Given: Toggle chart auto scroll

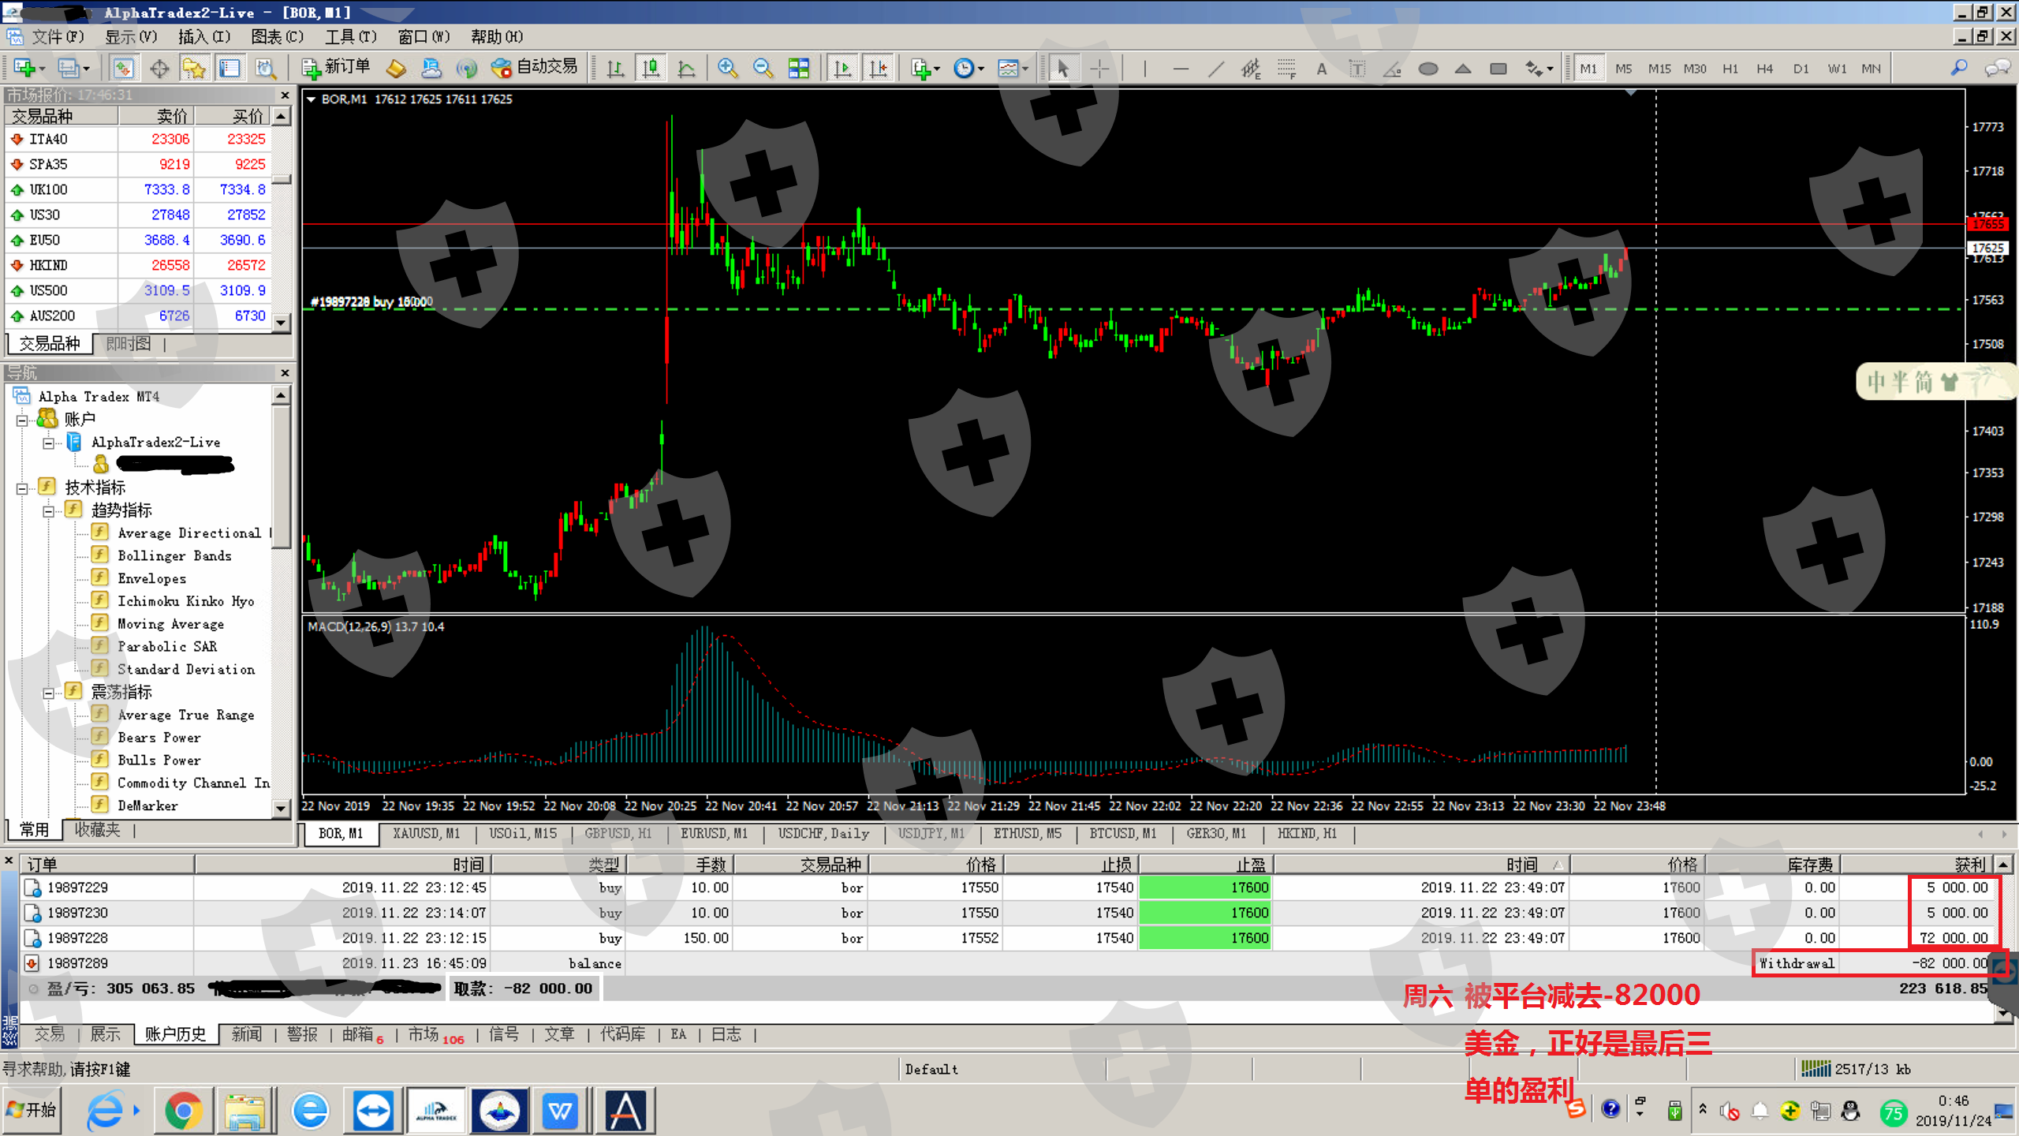Looking at the screenshot, I should tap(842, 69).
